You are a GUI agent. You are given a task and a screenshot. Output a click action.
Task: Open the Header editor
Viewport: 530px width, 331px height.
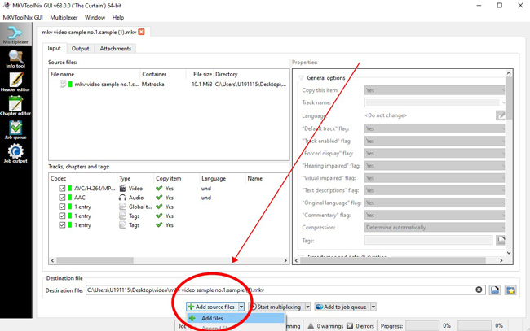coord(15,82)
